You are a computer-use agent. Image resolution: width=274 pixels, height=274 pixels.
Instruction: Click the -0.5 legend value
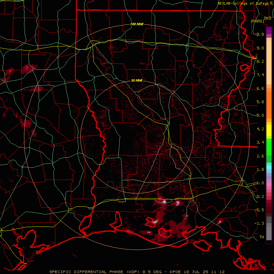(x=259, y=210)
